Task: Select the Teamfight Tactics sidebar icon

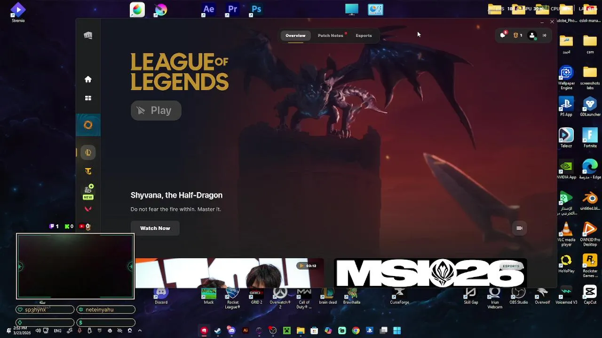Action: [88, 171]
